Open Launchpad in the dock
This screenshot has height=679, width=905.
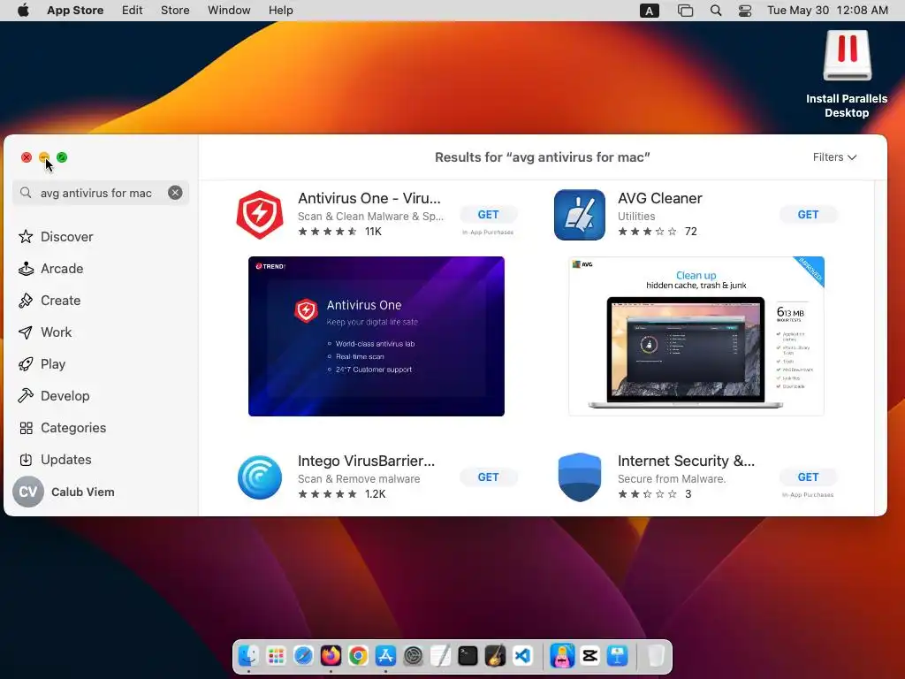click(276, 656)
